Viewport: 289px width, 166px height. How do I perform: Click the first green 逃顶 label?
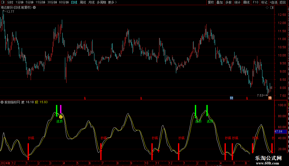[x=60, y=121]
